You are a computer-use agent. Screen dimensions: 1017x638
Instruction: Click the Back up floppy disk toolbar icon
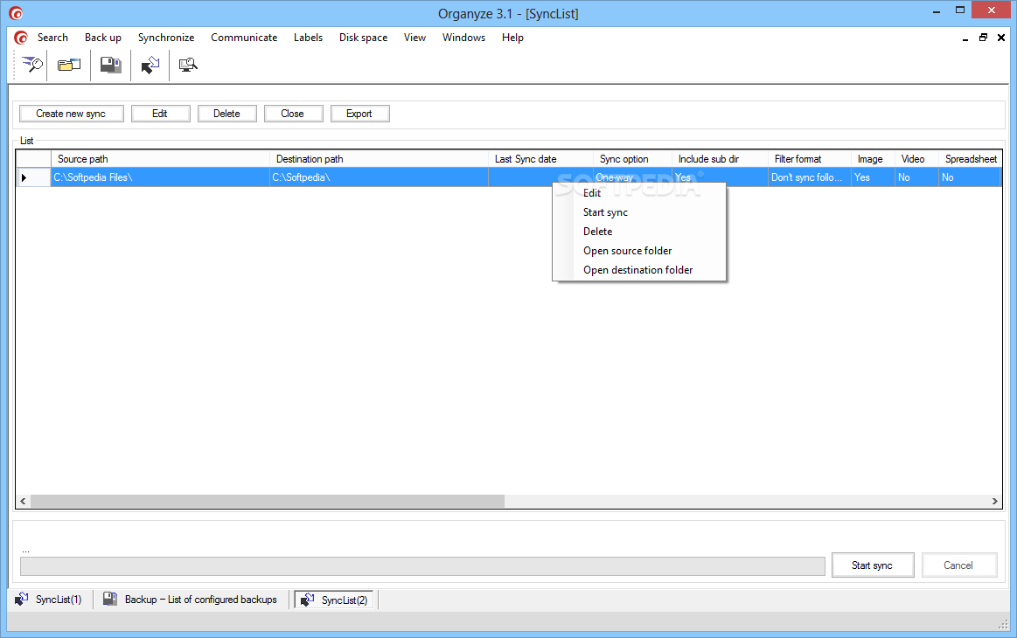coord(111,65)
